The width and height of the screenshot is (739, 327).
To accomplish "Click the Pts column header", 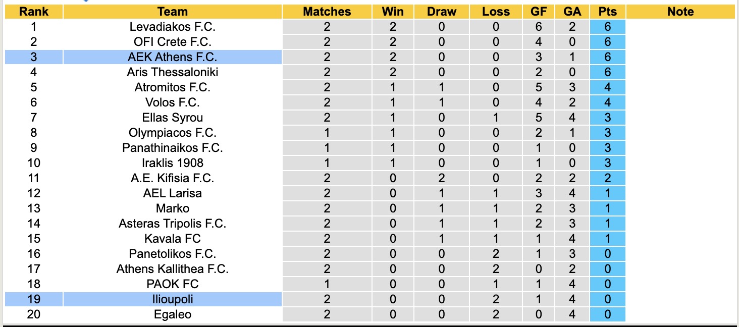I will click(x=607, y=12).
